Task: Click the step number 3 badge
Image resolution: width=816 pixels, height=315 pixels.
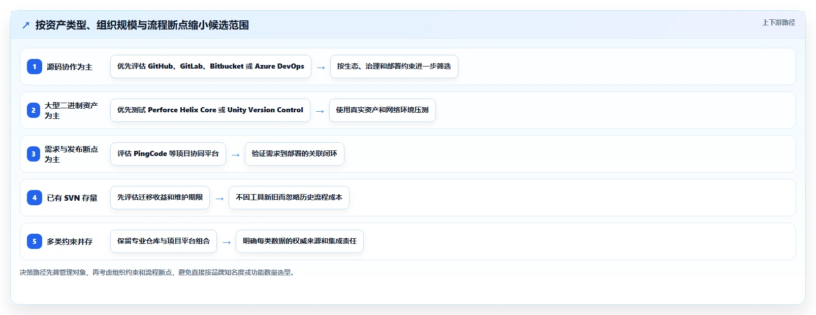Action: (x=34, y=154)
